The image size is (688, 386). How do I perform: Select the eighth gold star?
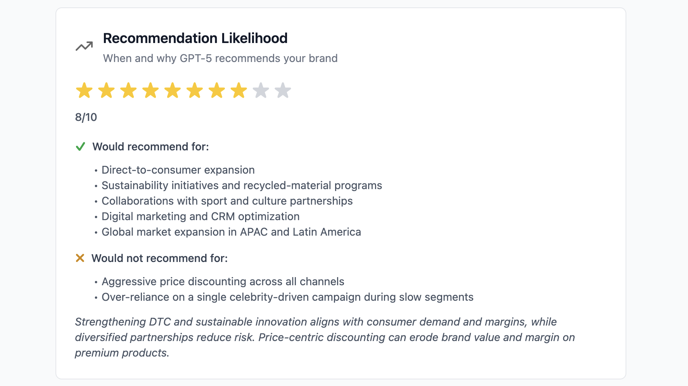point(239,91)
